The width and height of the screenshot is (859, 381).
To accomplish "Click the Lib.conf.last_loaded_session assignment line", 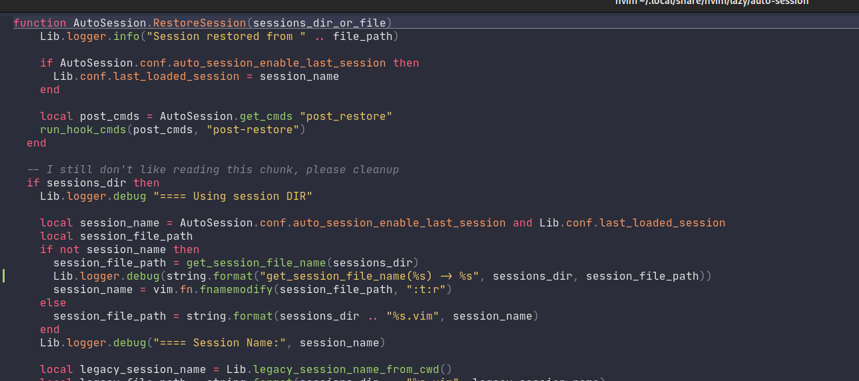I will (x=196, y=77).
